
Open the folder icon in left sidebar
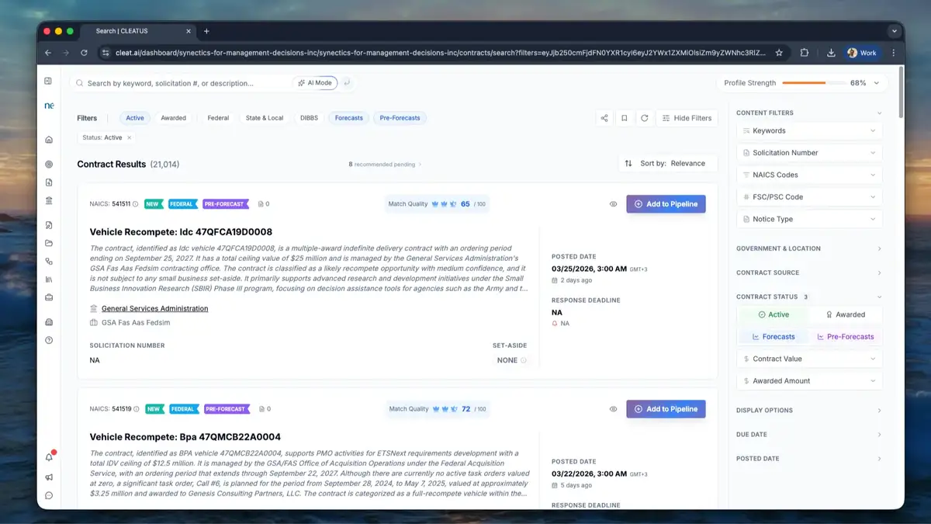pos(49,243)
